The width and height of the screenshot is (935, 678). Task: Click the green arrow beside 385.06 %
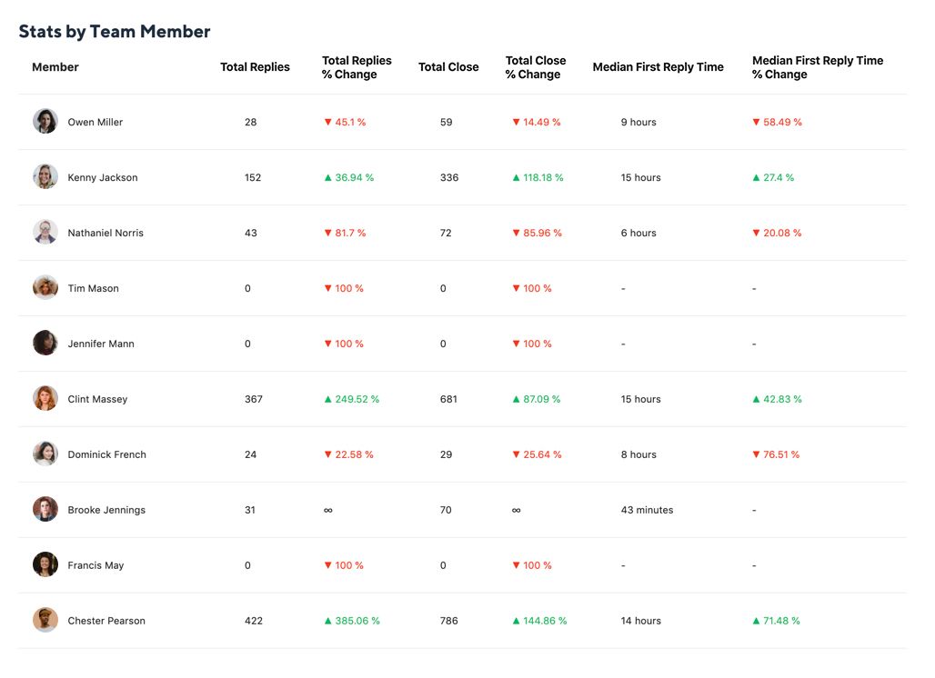(328, 620)
